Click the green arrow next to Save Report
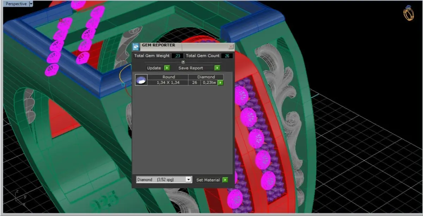Viewport: 423px width, 216px height. 217,68
